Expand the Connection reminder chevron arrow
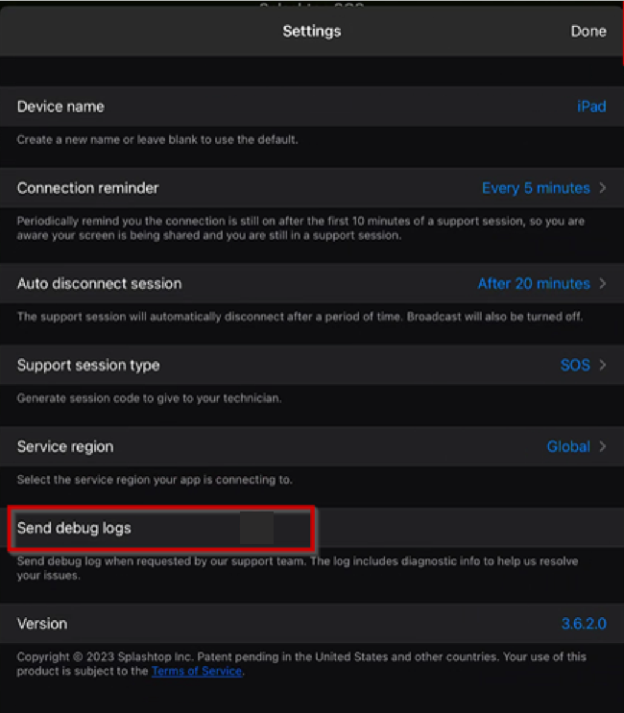This screenshot has width=624, height=713. click(x=603, y=188)
